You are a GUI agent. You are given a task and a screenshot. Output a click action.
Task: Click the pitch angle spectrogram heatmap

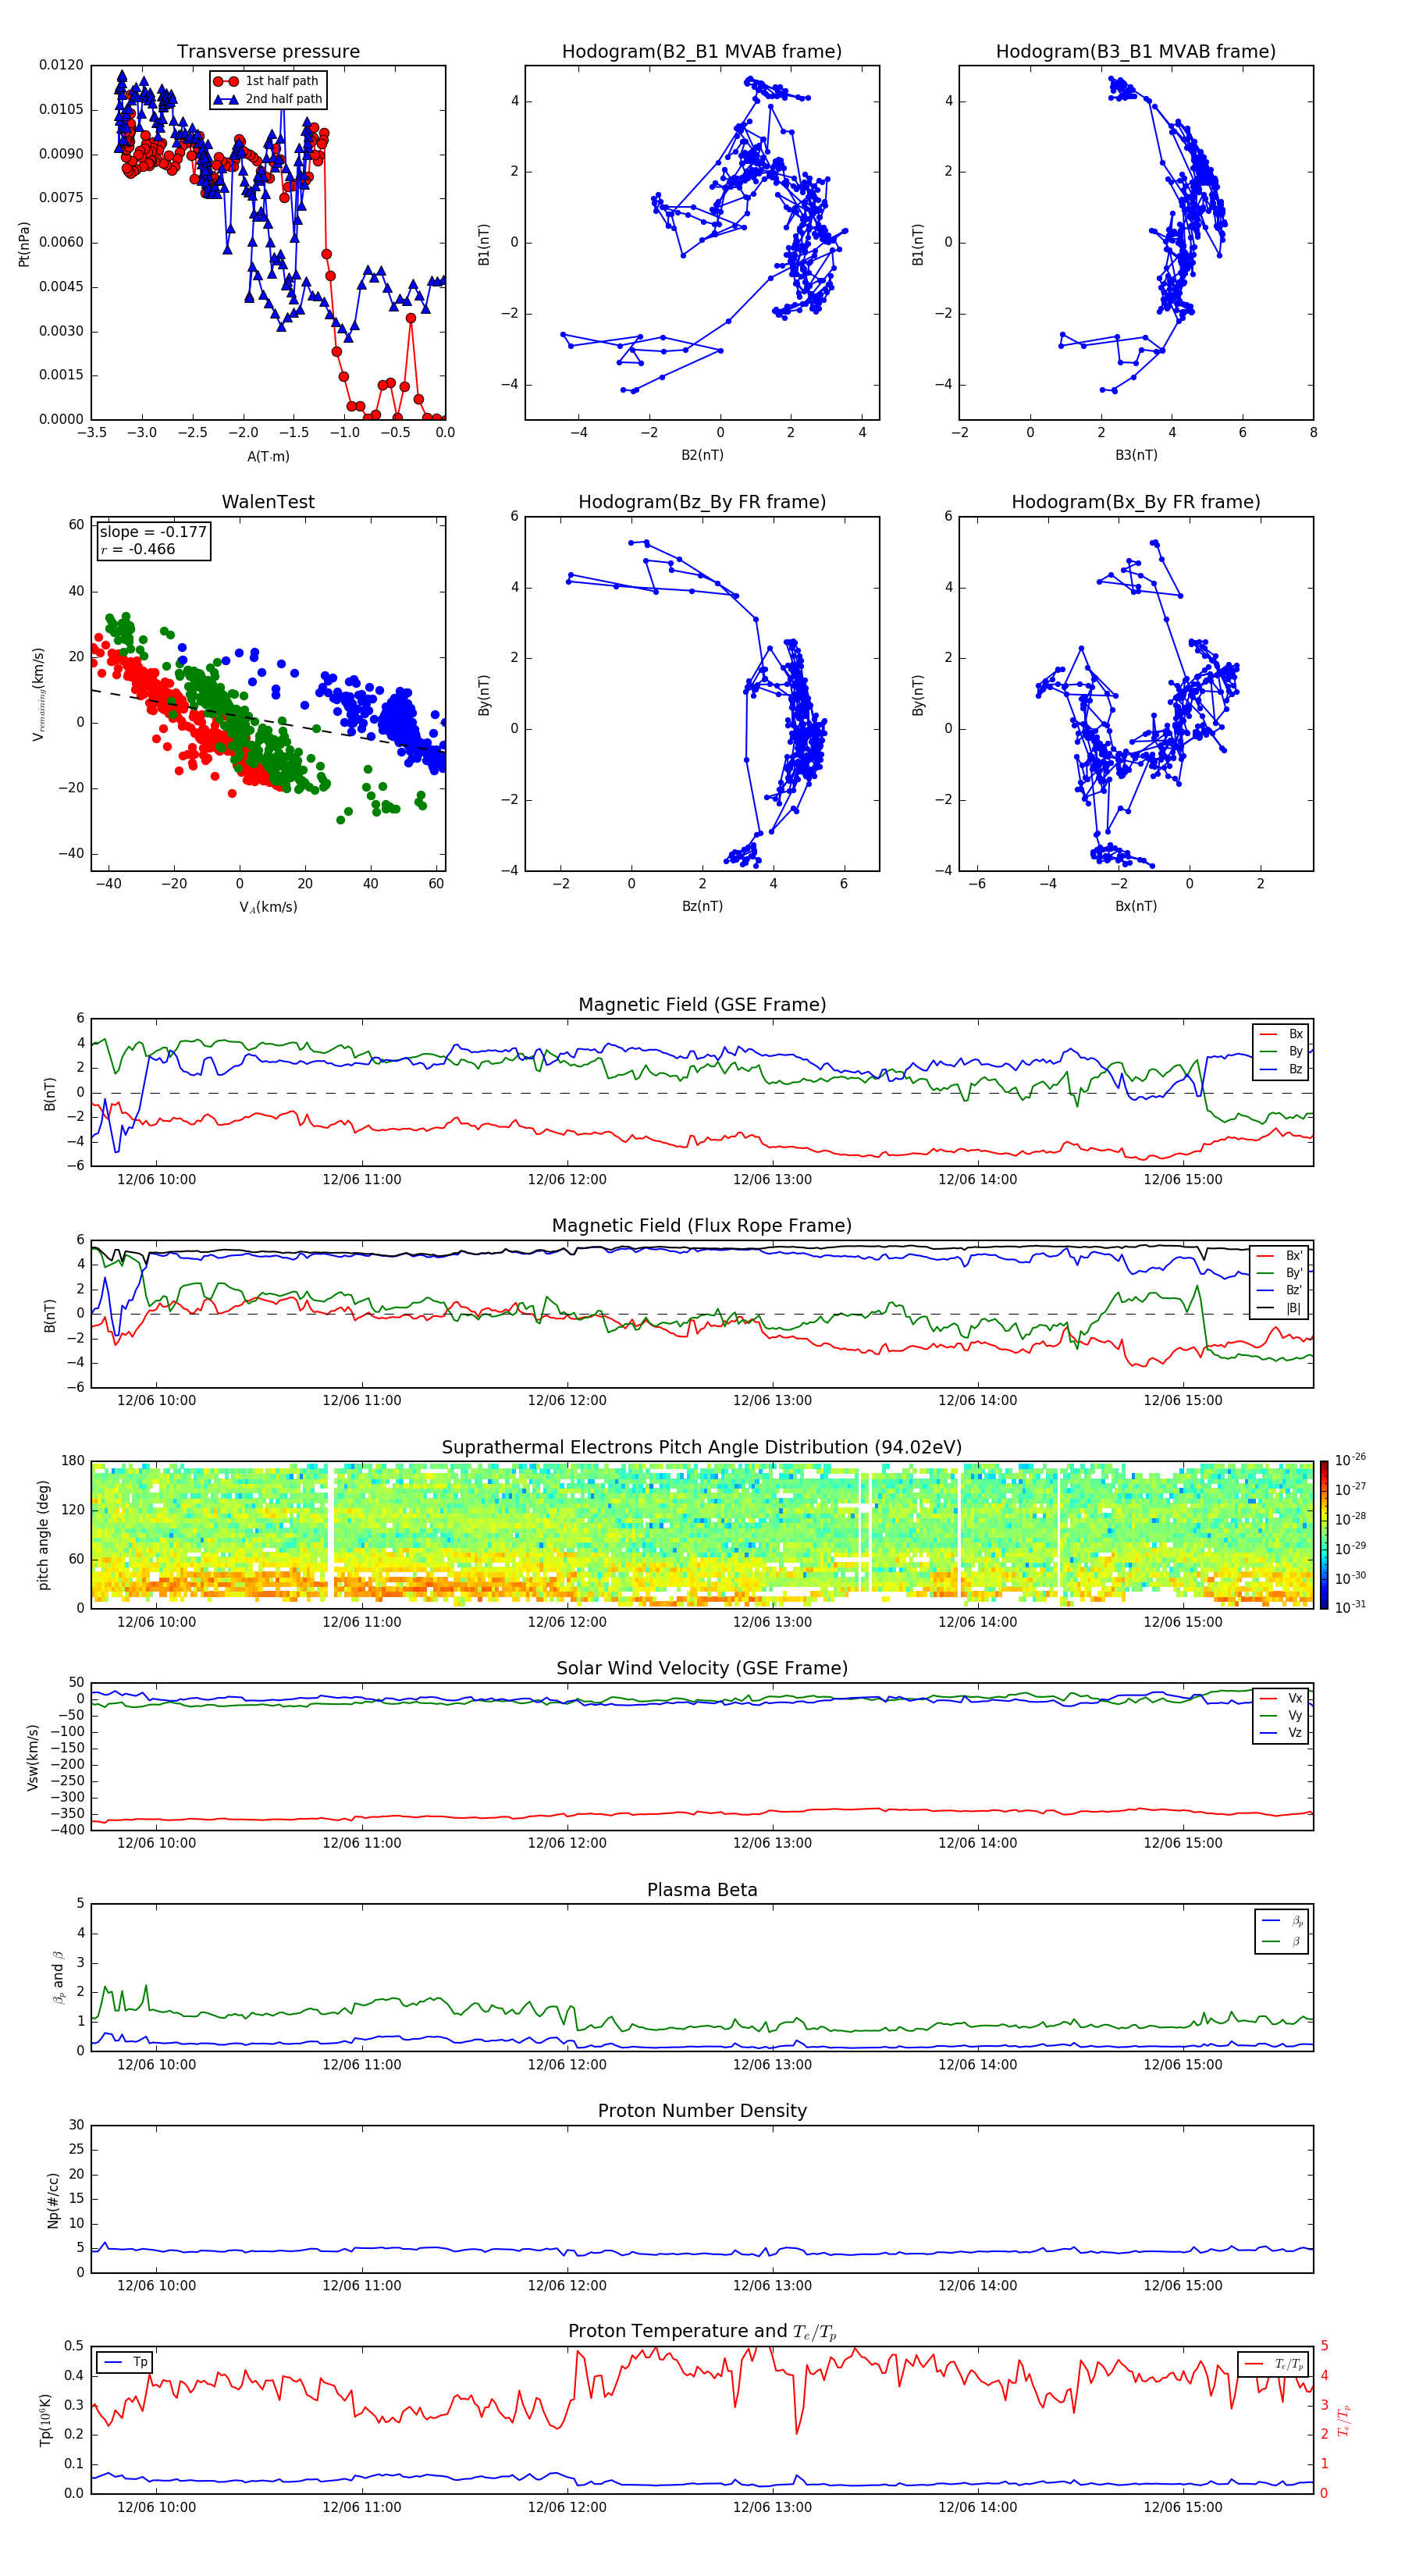pos(702,1535)
